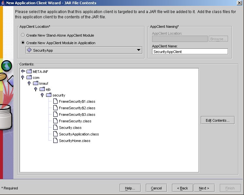This screenshot has width=244, height=195.
Task: Select FrameSecurity.class file name
Action: click(x=75, y=121)
